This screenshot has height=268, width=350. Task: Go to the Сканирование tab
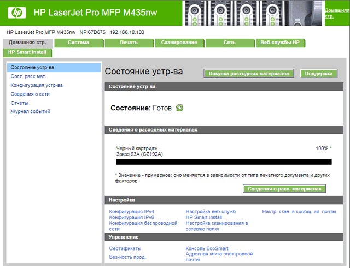click(179, 43)
